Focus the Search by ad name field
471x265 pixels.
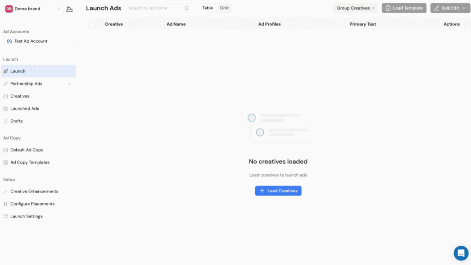click(159, 8)
